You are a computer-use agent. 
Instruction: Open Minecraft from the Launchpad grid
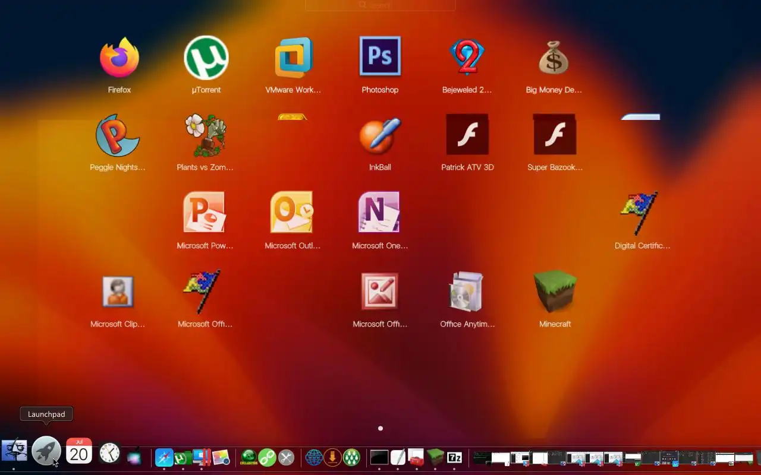coord(555,292)
